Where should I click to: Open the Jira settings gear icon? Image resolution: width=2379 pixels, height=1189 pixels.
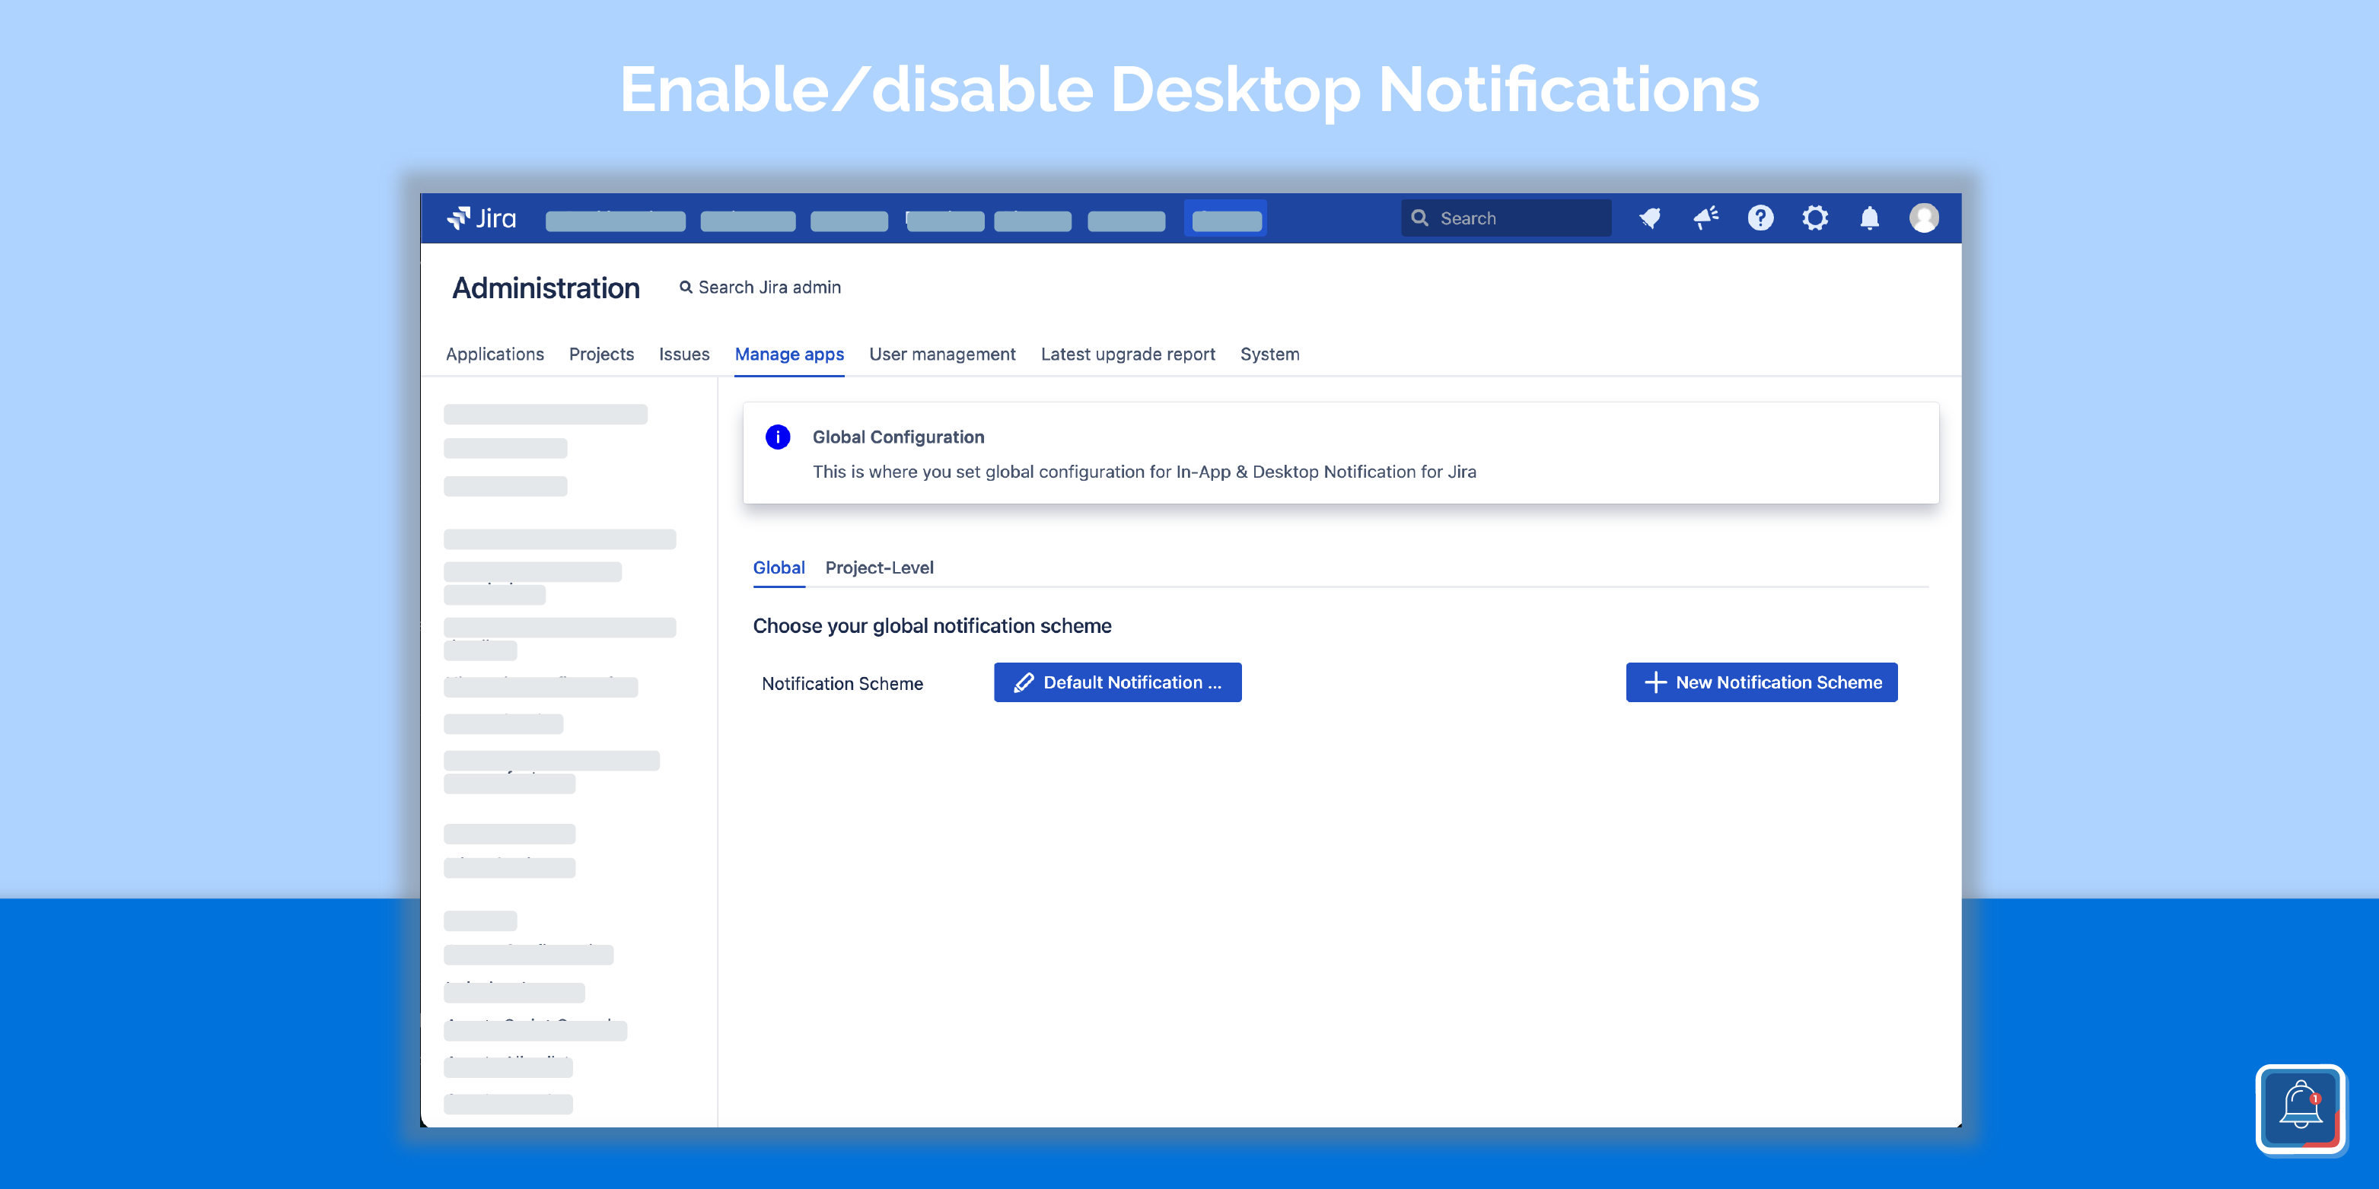pyautogui.click(x=1815, y=218)
